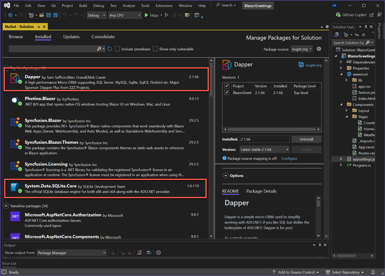The width and height of the screenshot is (385, 276).
Task: Switch to the Updates tab
Action: pos(71,37)
